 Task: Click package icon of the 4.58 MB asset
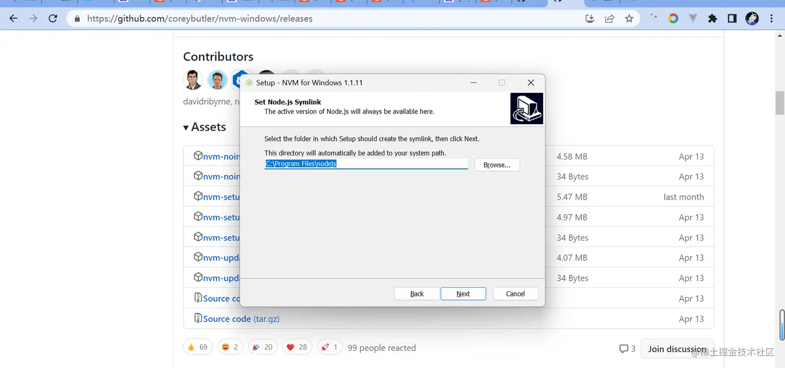[x=198, y=156]
